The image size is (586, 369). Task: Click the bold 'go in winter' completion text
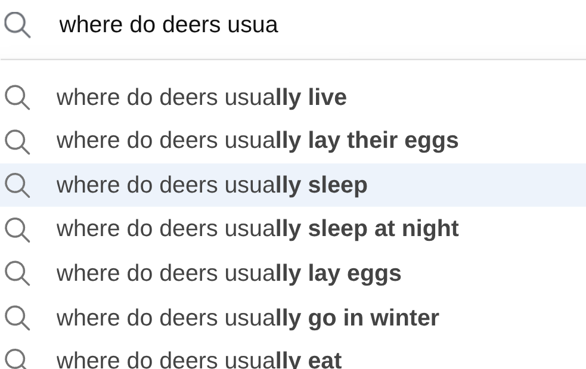pos(373,318)
